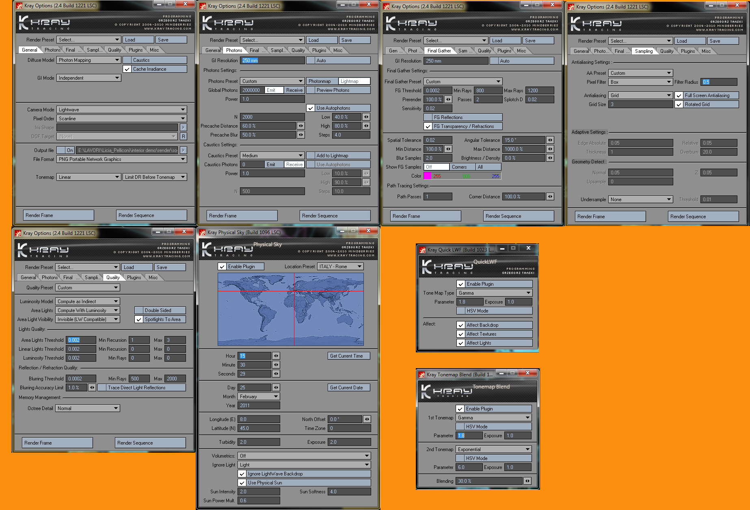Viewport: 750px width, 510px height.
Task: Disable the Cache Irradiance checkbox
Action: [x=127, y=69]
